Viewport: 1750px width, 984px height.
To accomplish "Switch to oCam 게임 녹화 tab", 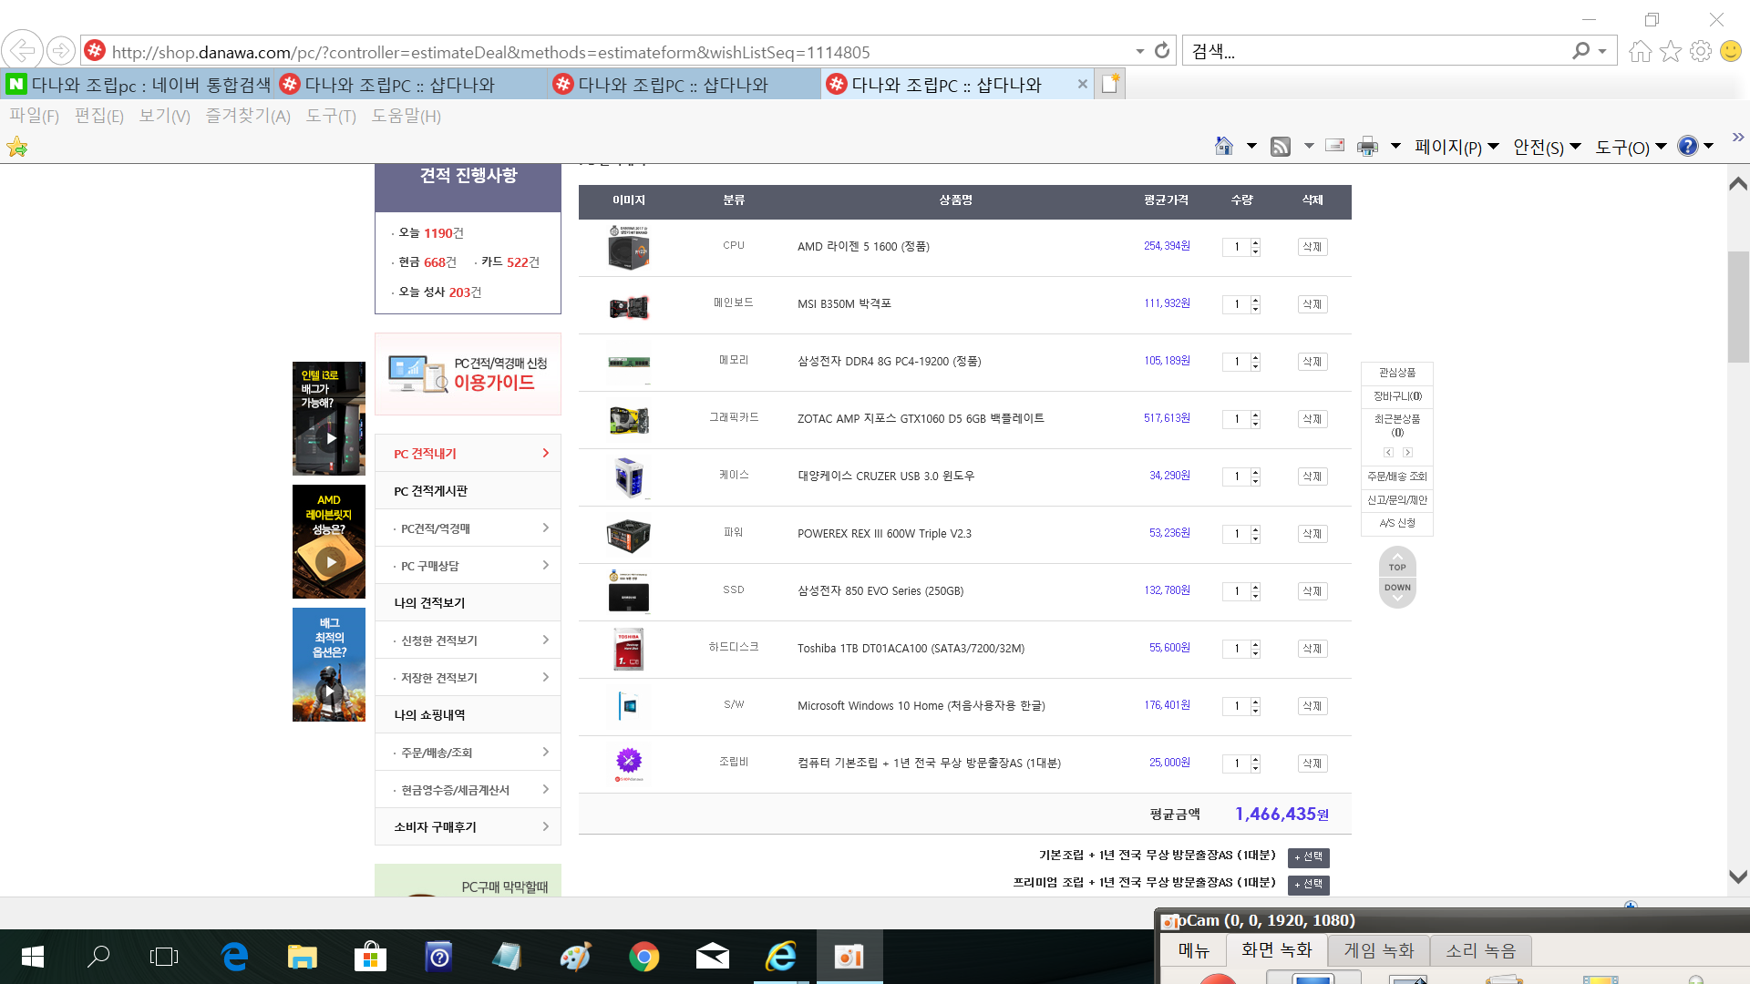I will pos(1378,950).
